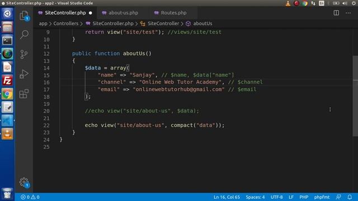Click line number 25 in the gutter

coord(46,147)
